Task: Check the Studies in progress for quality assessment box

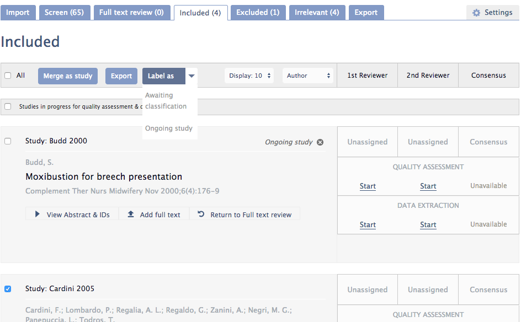Action: point(8,106)
